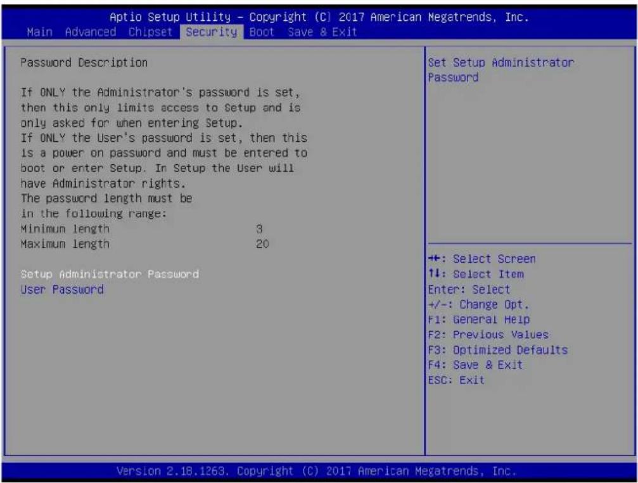Switch to the Advanced tab
The width and height of the screenshot is (638, 483).
point(91,32)
